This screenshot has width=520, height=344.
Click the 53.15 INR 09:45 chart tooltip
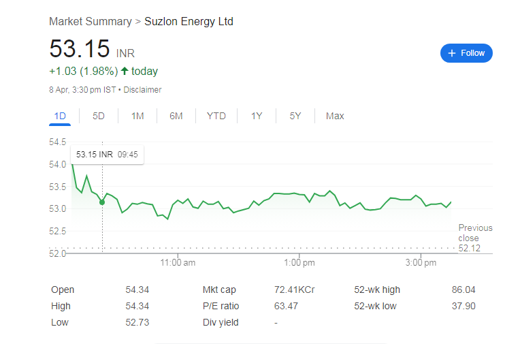pyautogui.click(x=107, y=155)
